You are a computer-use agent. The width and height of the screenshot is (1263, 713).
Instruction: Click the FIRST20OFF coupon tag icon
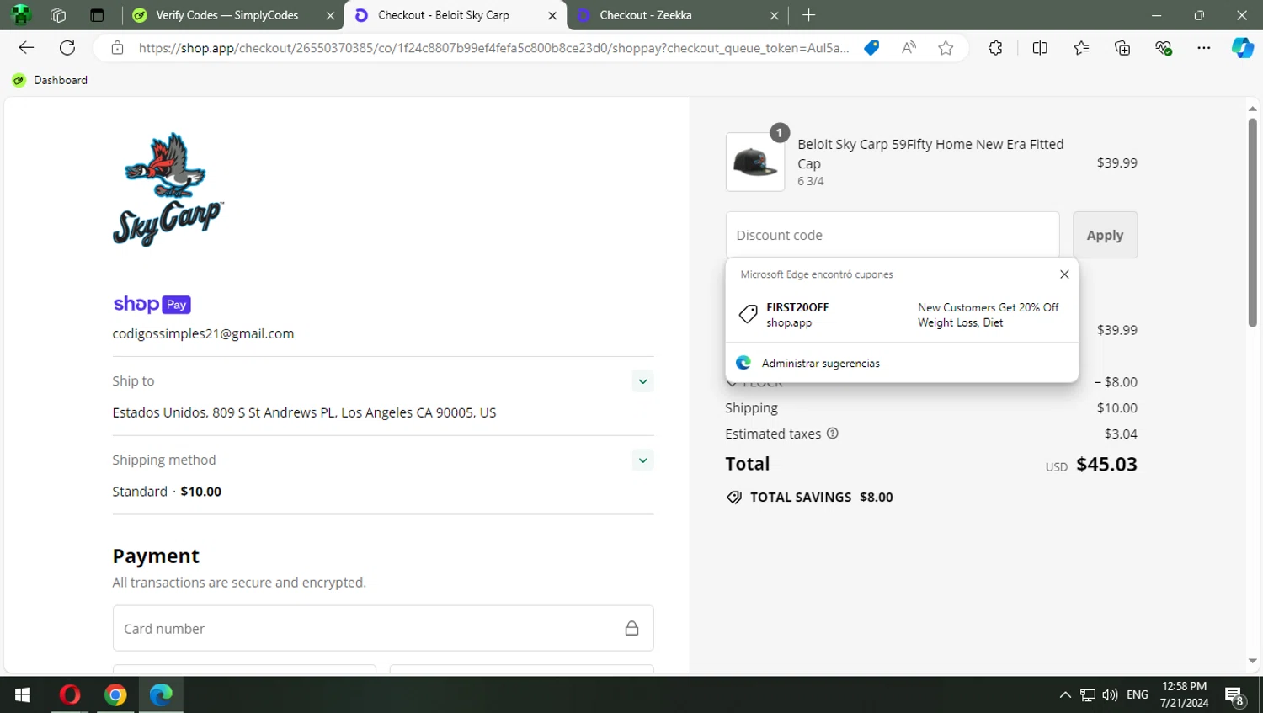point(748,314)
